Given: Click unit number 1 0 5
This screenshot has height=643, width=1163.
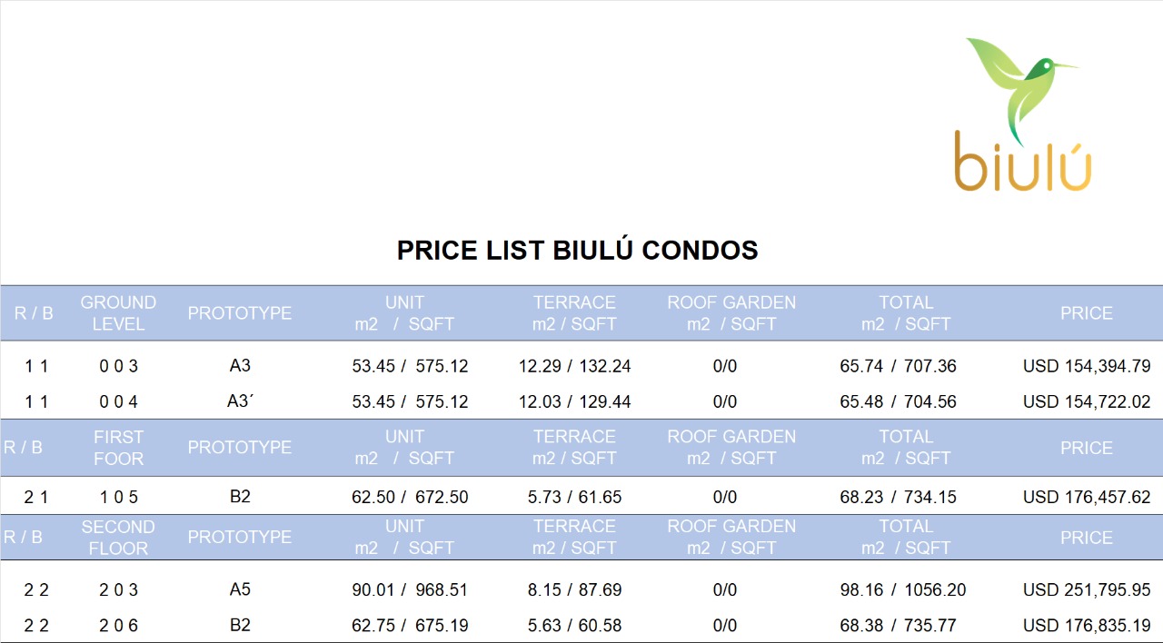Looking at the screenshot, I should (118, 498).
